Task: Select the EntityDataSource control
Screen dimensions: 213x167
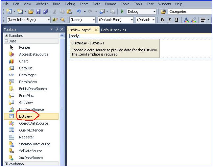Action: tap(31, 89)
